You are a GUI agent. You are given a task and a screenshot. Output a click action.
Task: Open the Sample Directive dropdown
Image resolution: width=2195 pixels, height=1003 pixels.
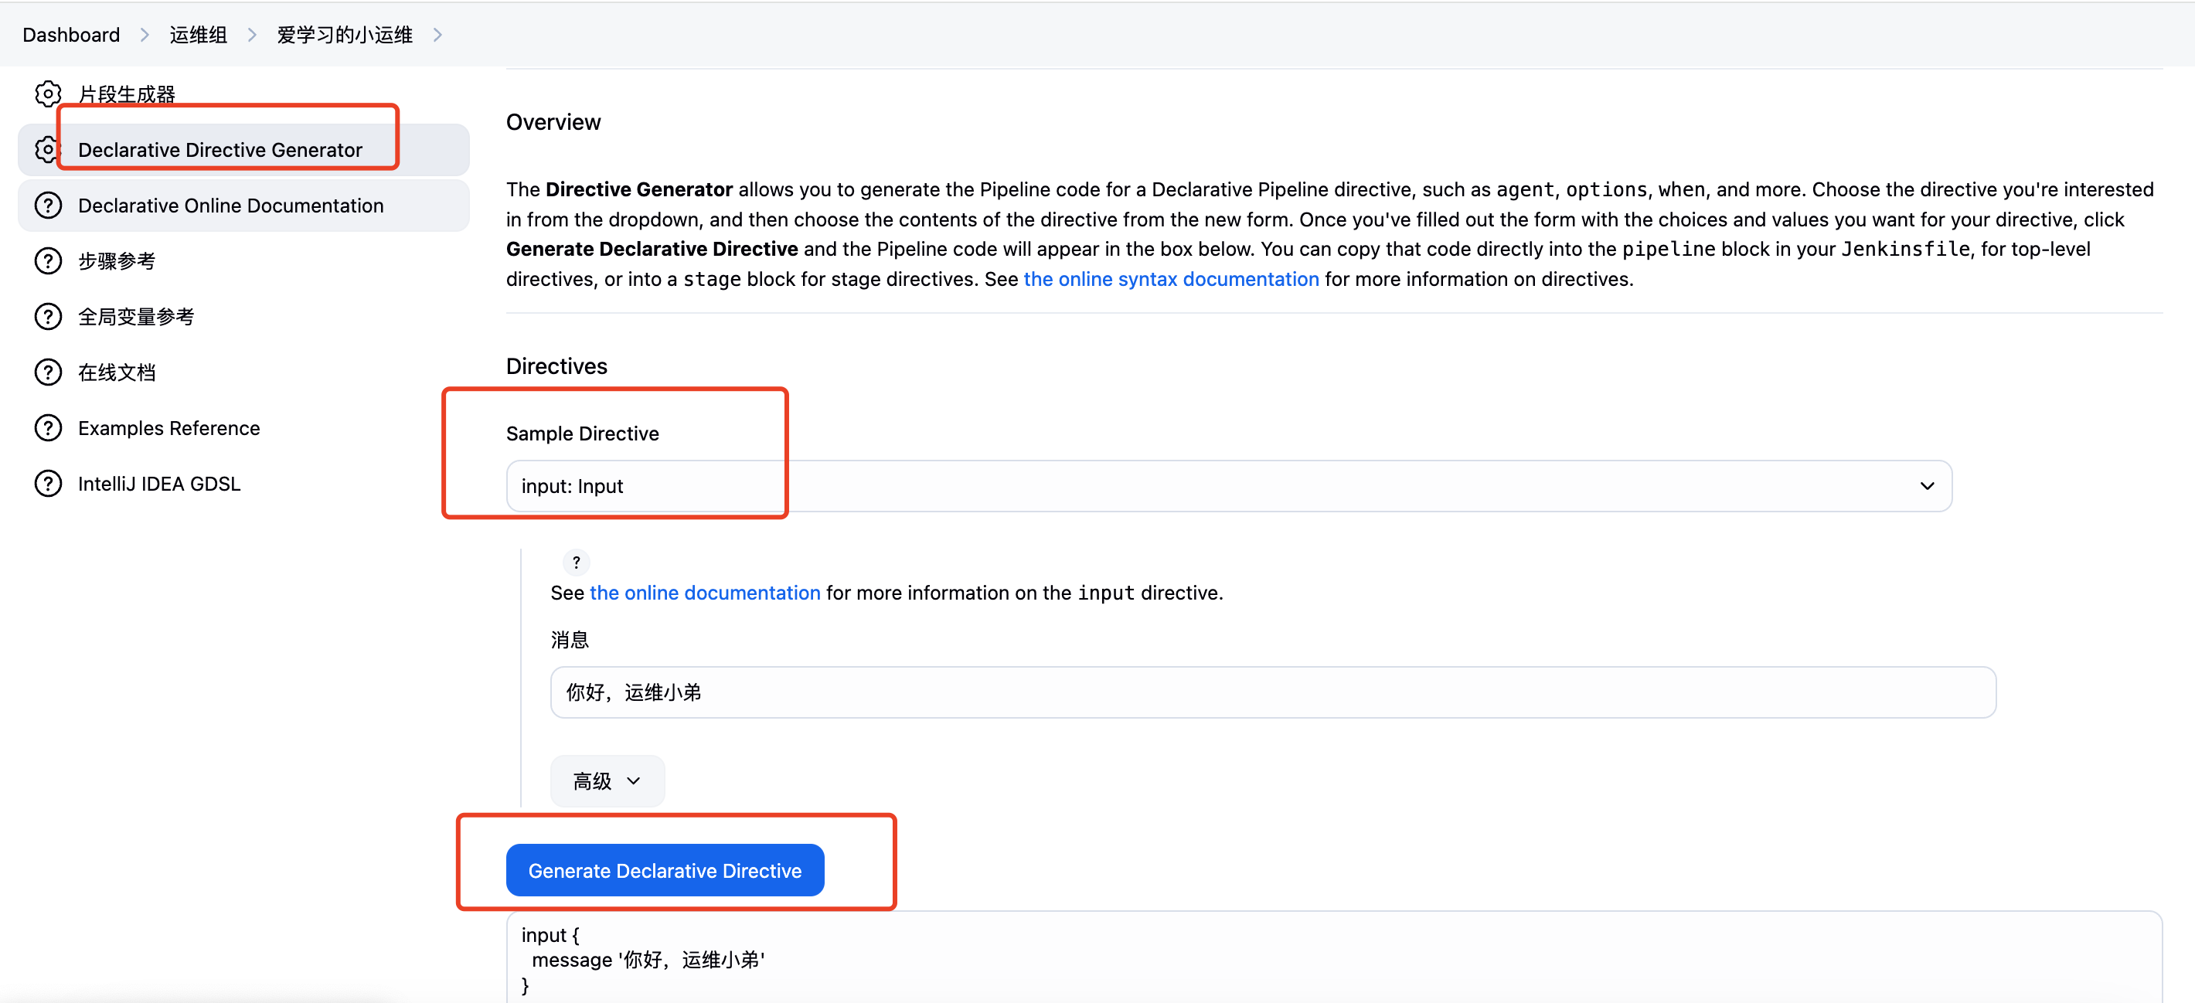pos(1228,486)
